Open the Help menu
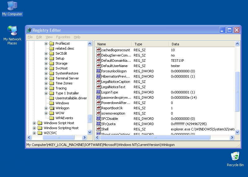Screen dimensions: 248x177 pos(77,37)
